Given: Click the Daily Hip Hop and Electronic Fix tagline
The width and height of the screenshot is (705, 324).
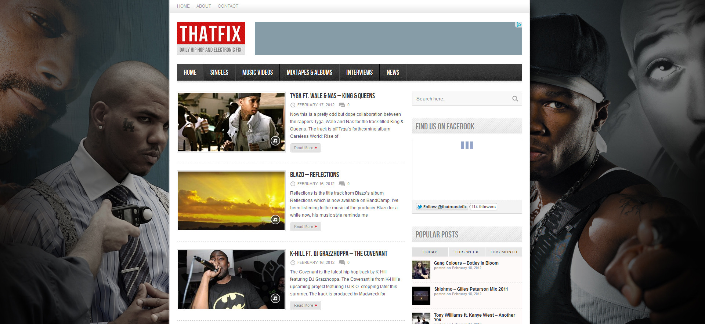Looking at the screenshot, I should [210, 50].
